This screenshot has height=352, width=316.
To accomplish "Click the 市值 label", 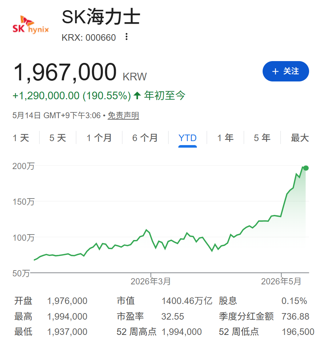I will (126, 301).
